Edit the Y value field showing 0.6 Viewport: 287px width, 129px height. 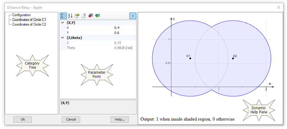[125, 33]
